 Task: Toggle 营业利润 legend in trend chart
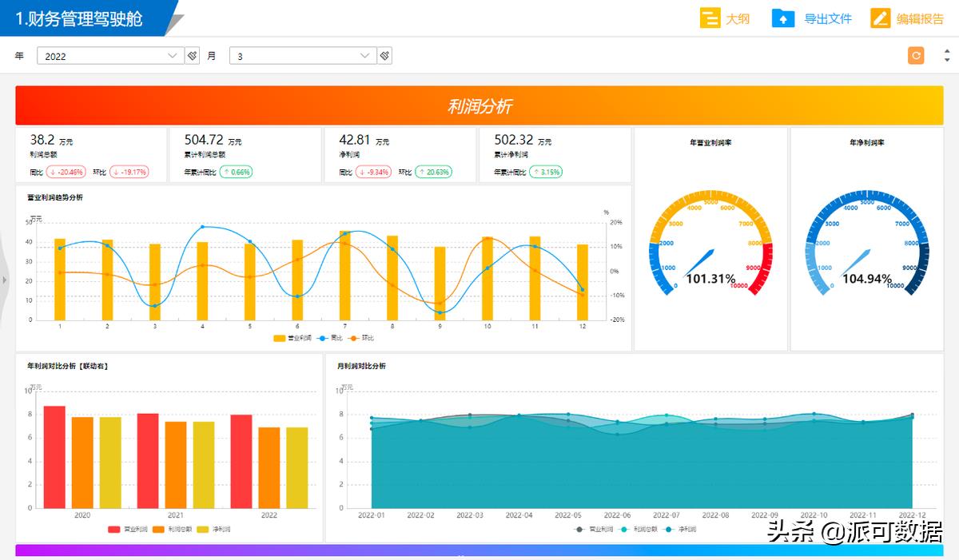(288, 338)
